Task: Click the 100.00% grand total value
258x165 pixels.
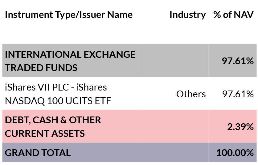Action: (235, 153)
